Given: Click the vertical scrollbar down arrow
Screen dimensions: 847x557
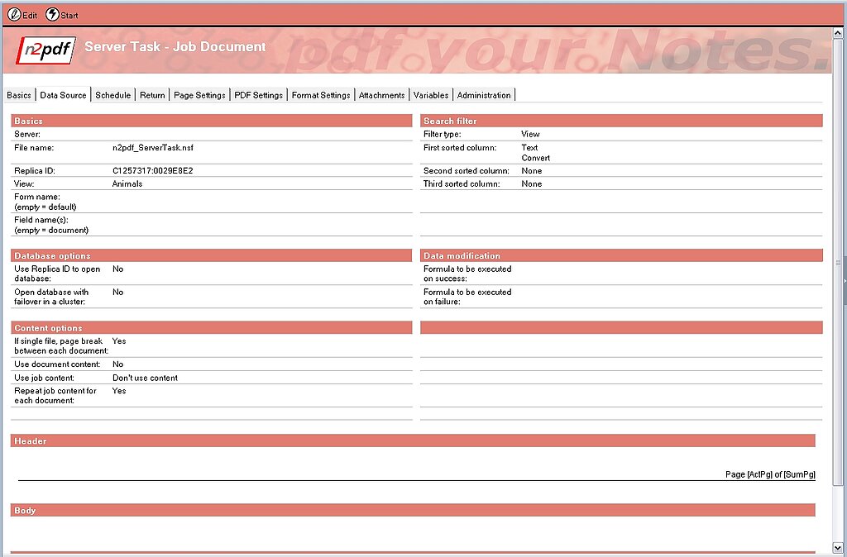Looking at the screenshot, I should click(x=838, y=547).
